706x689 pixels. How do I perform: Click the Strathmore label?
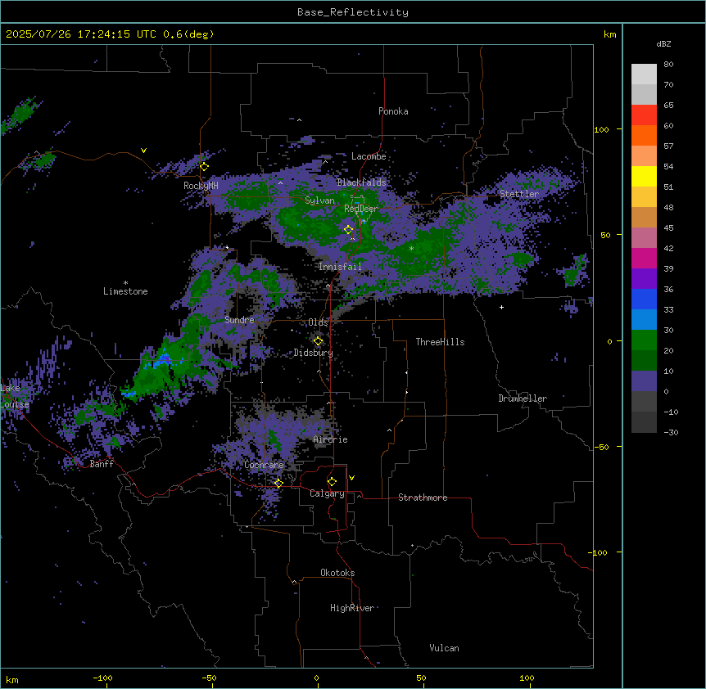(x=423, y=498)
